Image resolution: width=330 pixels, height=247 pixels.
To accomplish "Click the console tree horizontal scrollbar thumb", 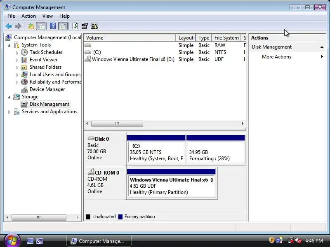I will click(x=39, y=217).
